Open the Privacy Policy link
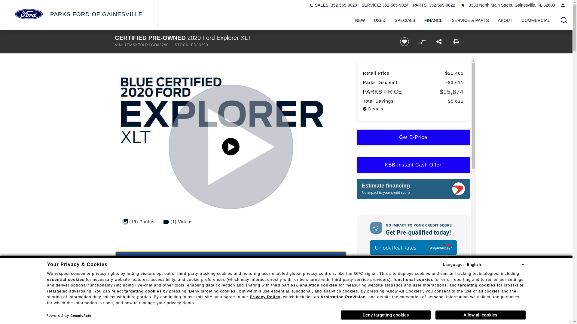 click(x=265, y=297)
